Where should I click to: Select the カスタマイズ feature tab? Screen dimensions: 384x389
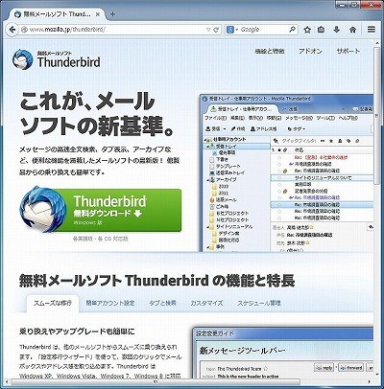tap(206, 303)
